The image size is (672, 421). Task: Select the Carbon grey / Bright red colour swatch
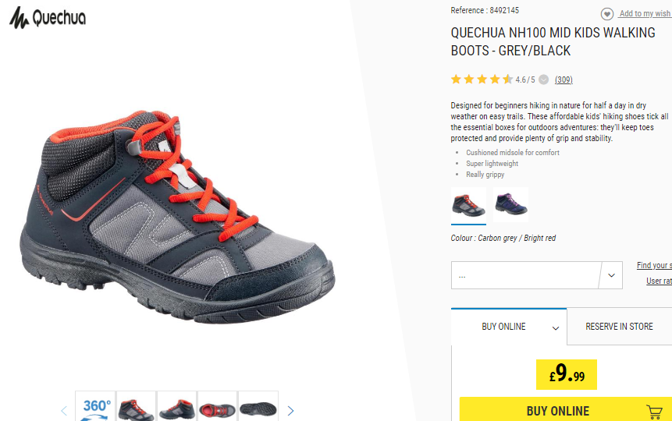[x=468, y=205]
